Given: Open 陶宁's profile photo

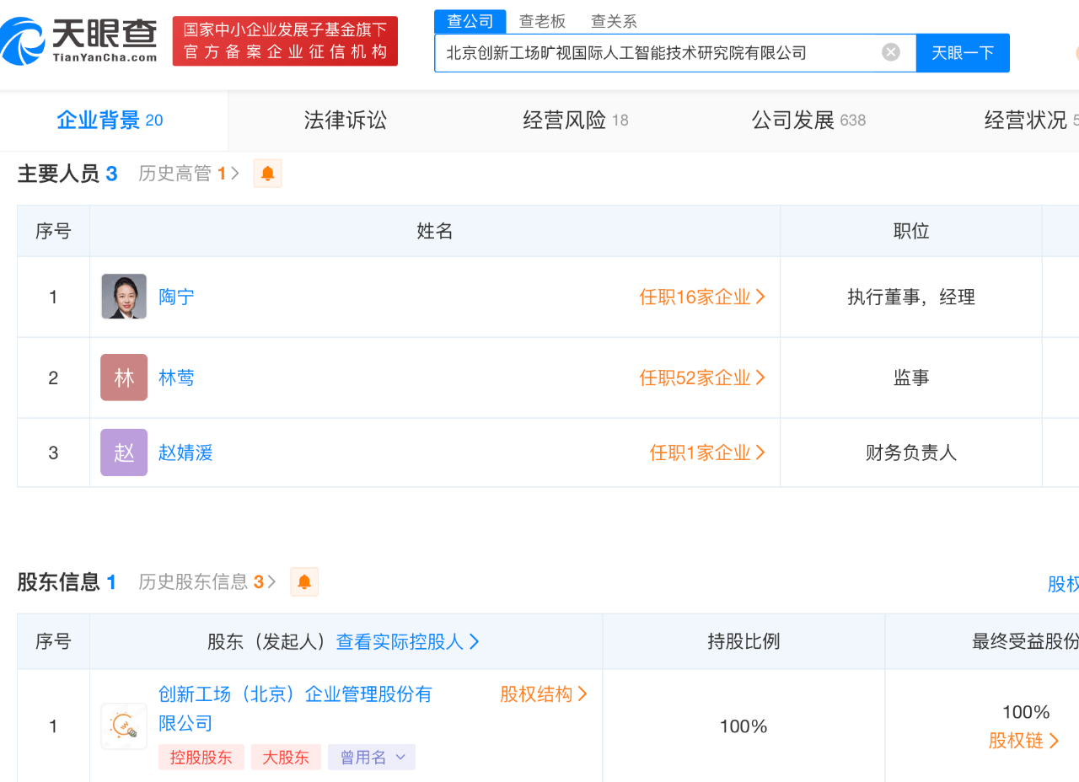Looking at the screenshot, I should click(x=124, y=297).
